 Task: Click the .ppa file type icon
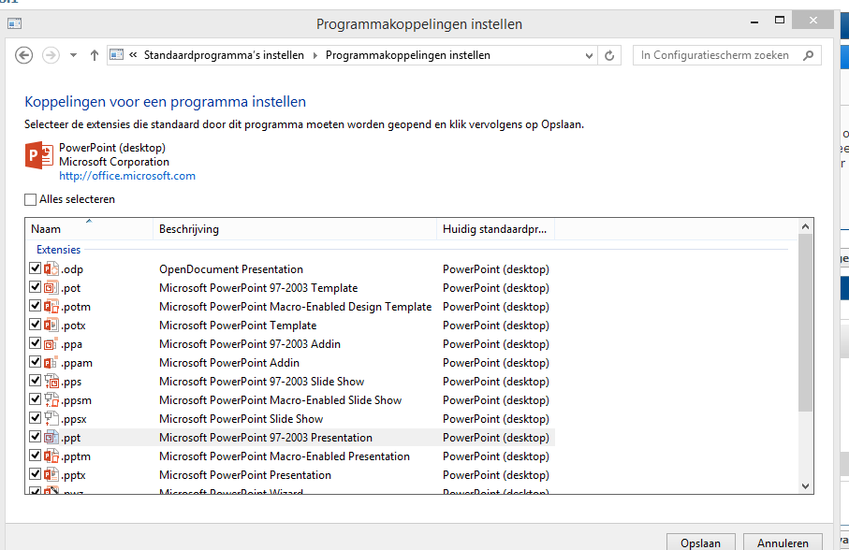pyautogui.click(x=51, y=344)
